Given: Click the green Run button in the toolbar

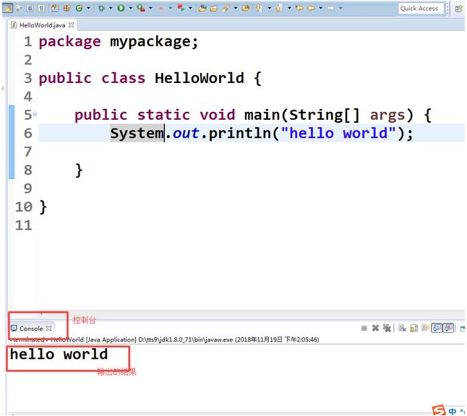Looking at the screenshot, I should click(x=121, y=8).
